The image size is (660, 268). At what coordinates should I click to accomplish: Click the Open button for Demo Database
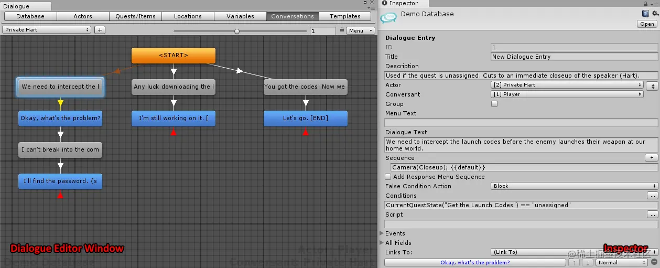647,24
